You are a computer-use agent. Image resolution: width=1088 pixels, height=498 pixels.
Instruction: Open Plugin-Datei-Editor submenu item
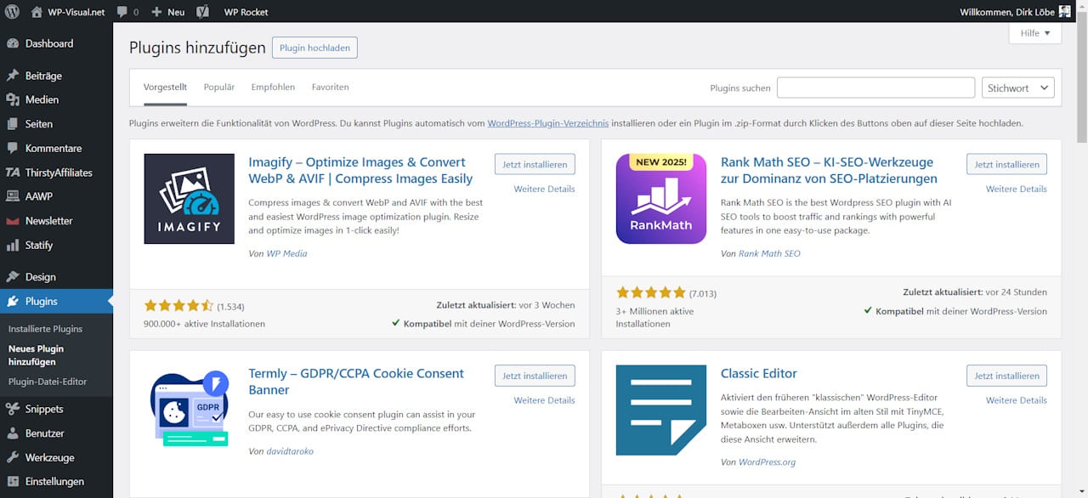[48, 382]
